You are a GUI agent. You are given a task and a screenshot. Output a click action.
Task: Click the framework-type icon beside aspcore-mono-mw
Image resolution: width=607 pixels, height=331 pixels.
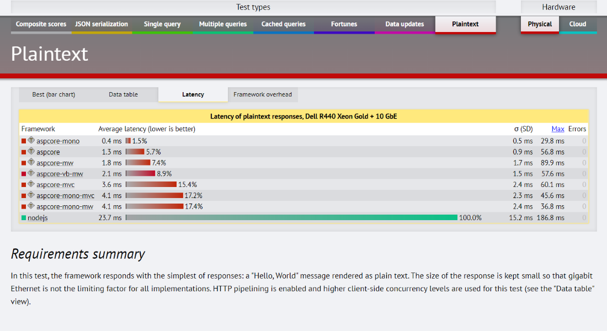coord(31,206)
